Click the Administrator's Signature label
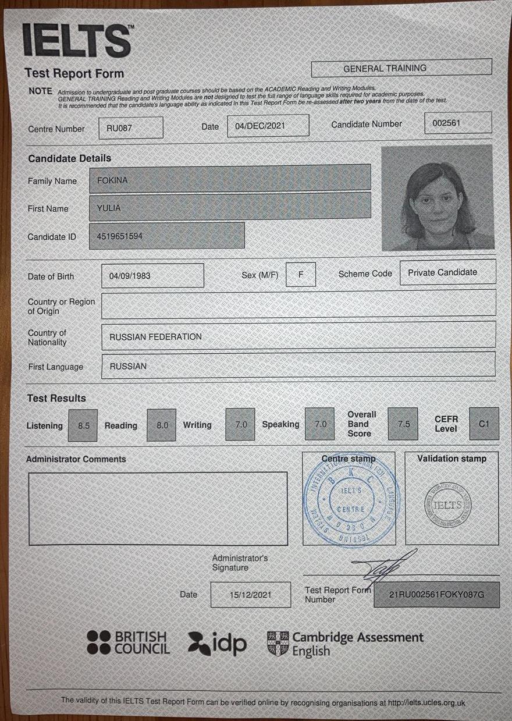 240,563
